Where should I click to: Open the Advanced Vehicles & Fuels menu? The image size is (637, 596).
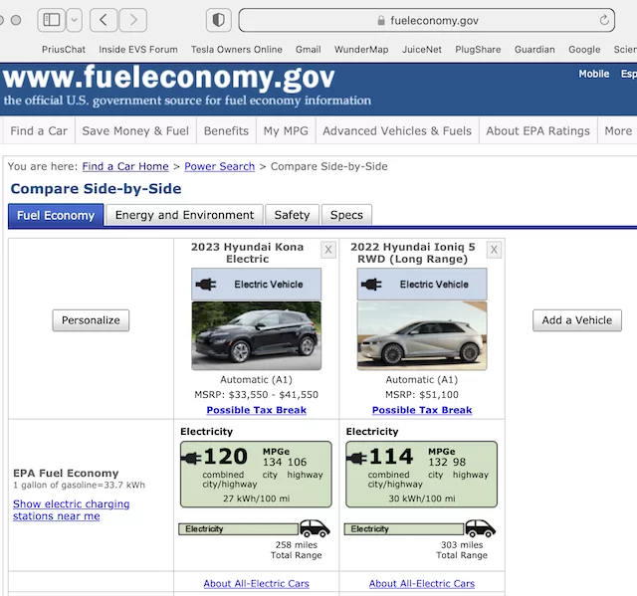[396, 131]
